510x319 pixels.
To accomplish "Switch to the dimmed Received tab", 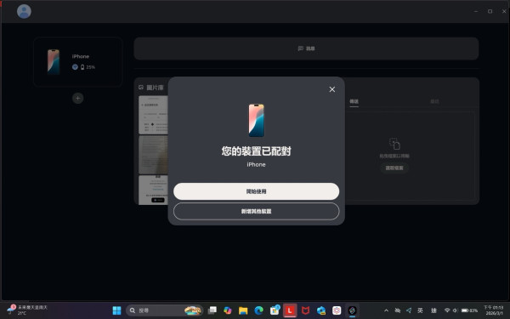I will (x=434, y=101).
